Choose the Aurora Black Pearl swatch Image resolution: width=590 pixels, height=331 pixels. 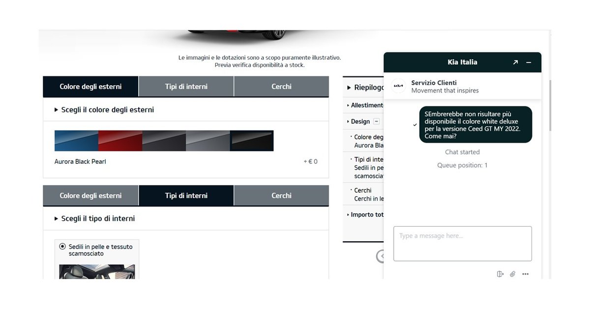tap(252, 141)
